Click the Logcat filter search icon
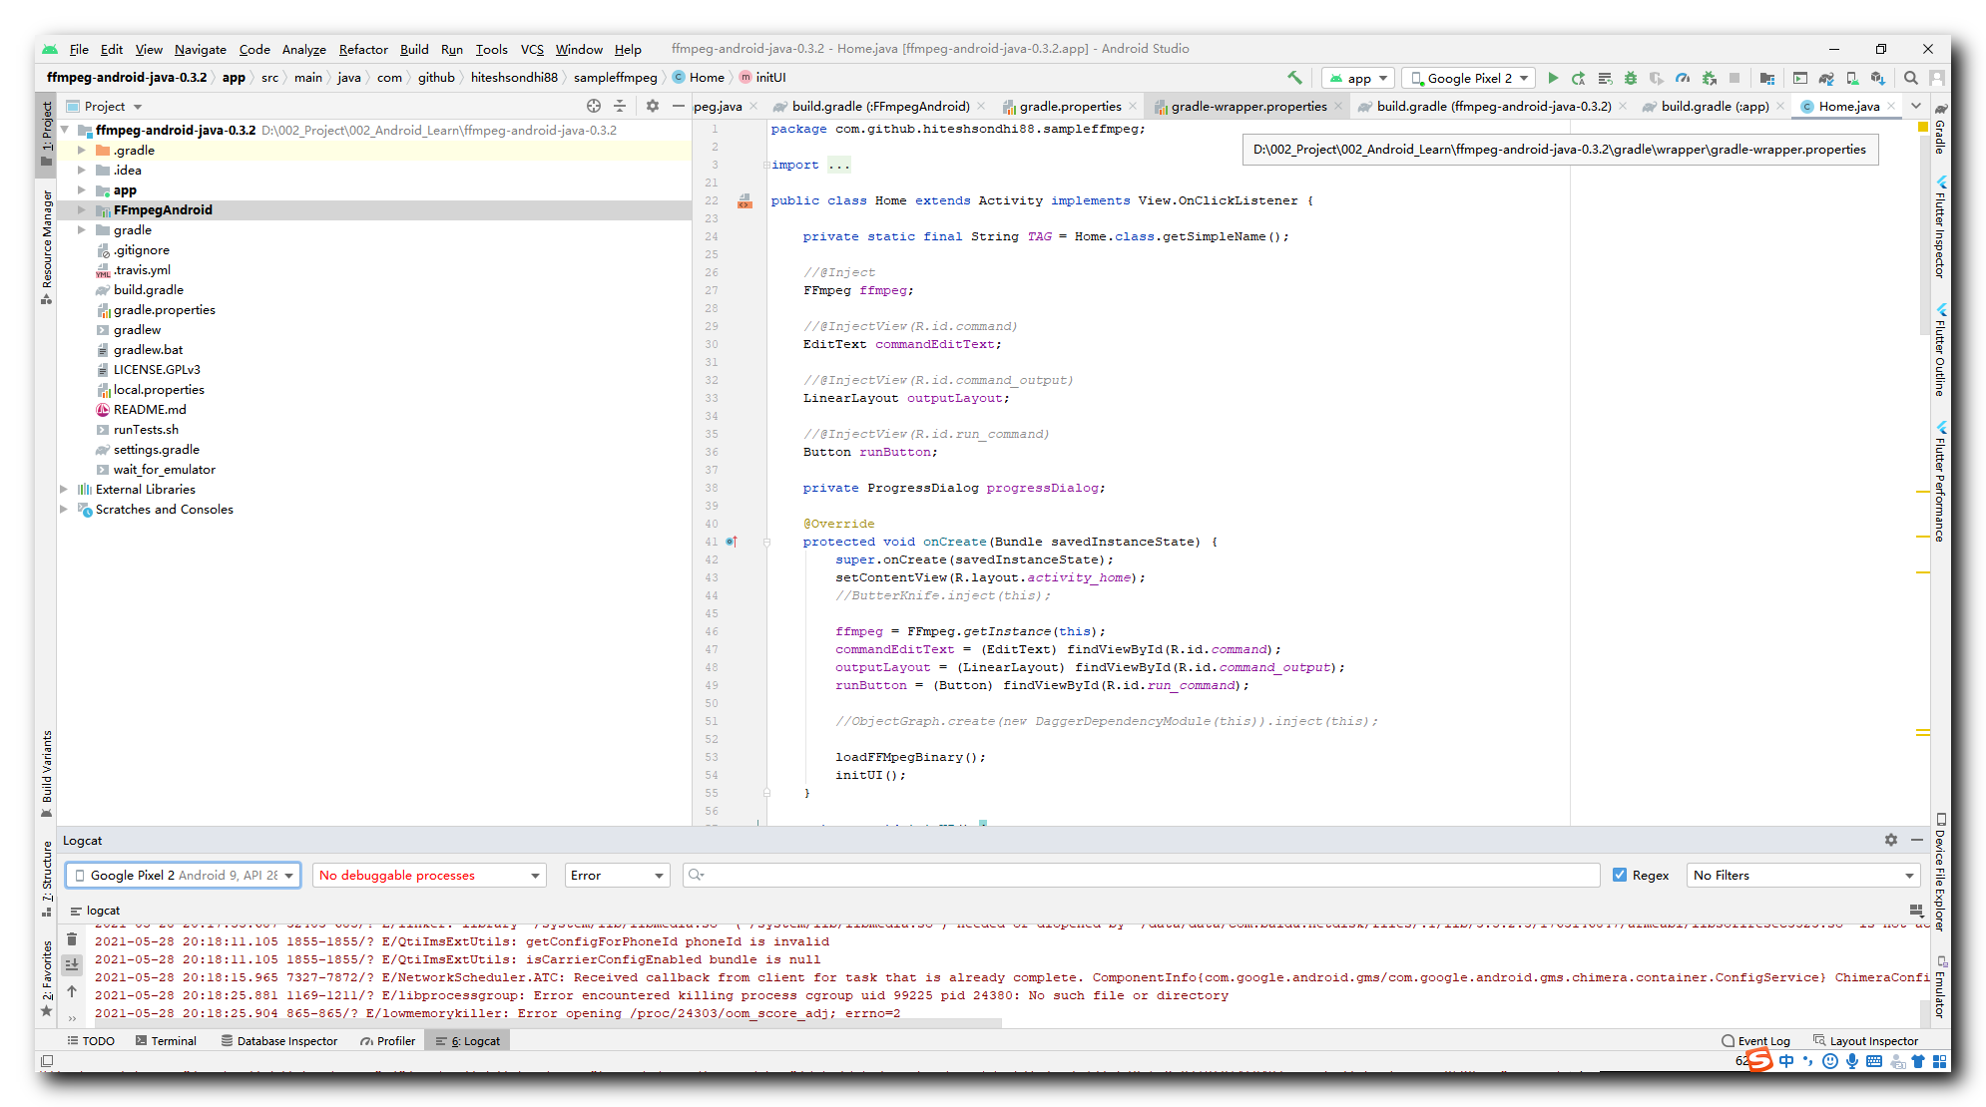 tap(697, 874)
